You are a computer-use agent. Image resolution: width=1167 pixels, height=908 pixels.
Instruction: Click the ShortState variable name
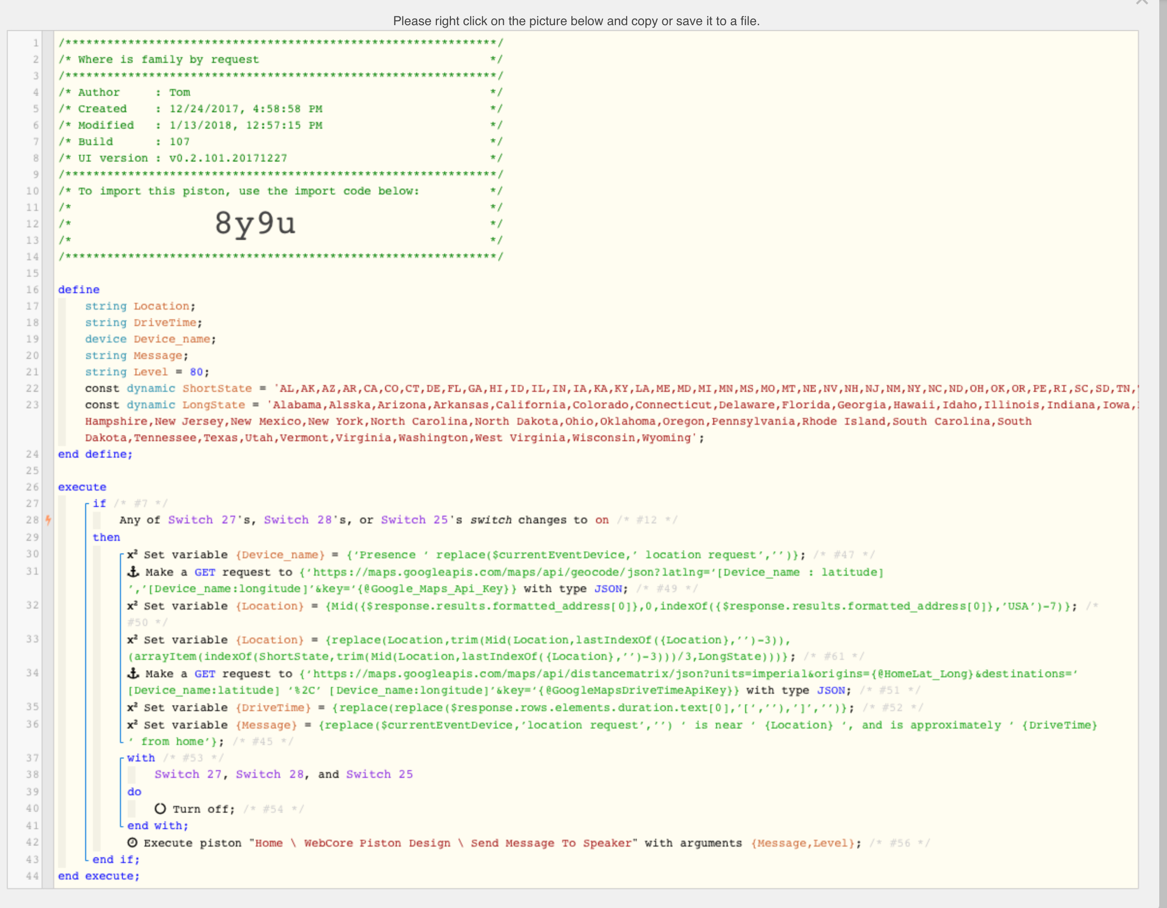[217, 388]
